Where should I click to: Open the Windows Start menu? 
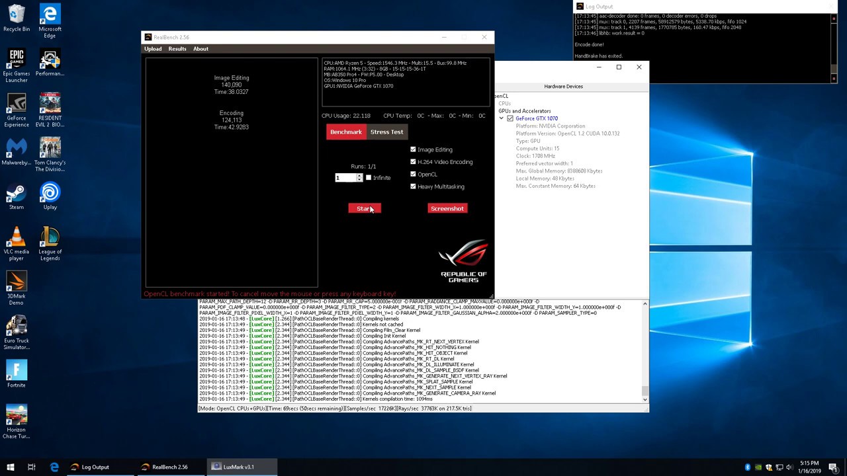[10, 467]
